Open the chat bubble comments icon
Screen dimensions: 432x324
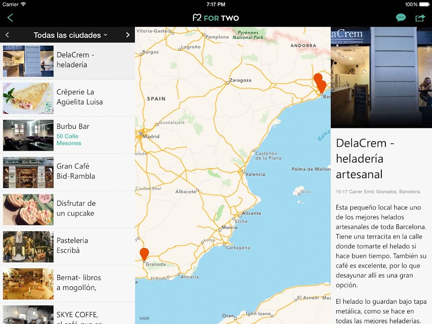pos(400,18)
